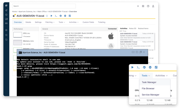180x109 pixels.
Task: Click the CPU performance graph thumbnail
Action: point(18,35)
